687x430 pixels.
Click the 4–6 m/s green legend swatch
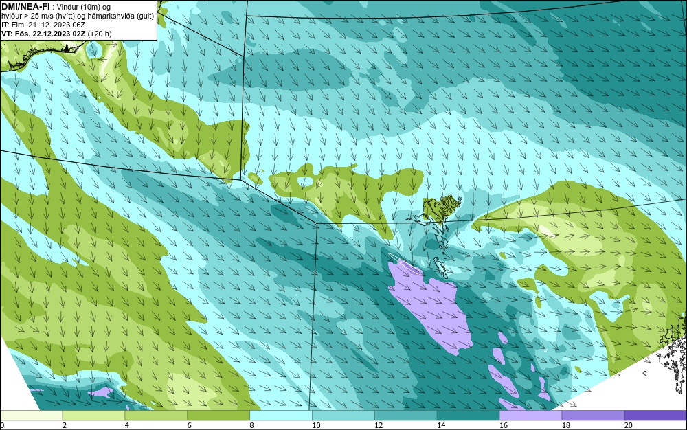pos(156,415)
